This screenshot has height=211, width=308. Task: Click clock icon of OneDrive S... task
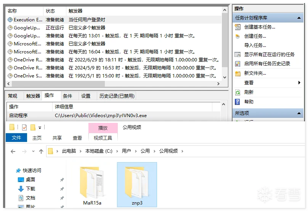(10, 76)
